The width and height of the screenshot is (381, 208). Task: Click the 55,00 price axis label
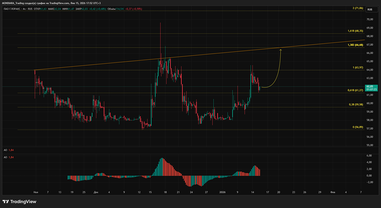click(x=370, y=145)
